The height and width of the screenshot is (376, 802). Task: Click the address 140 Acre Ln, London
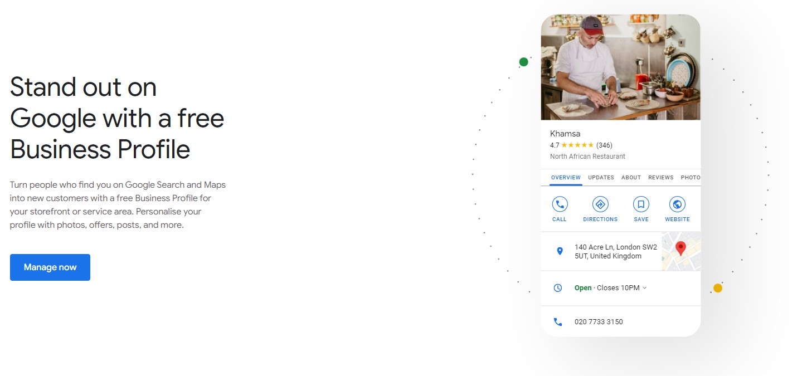tap(616, 252)
